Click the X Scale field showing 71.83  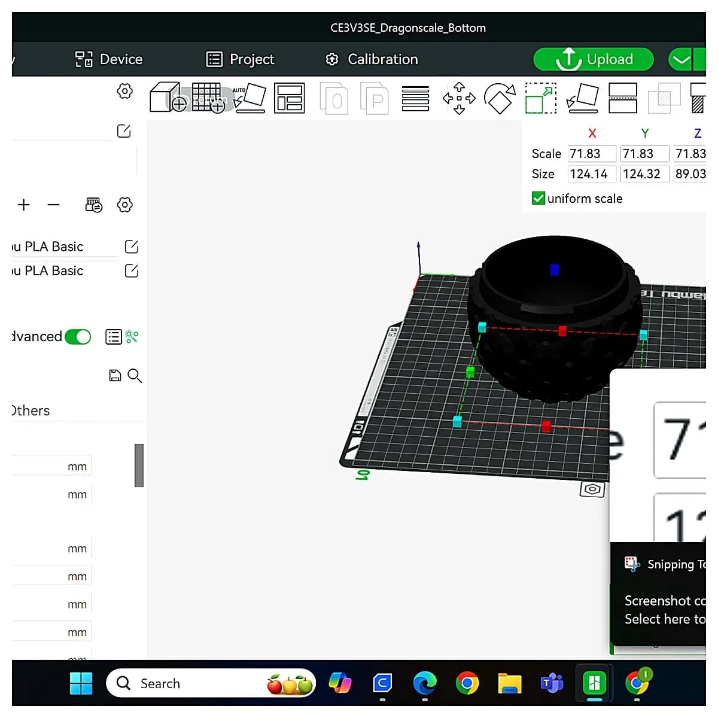[592, 154]
